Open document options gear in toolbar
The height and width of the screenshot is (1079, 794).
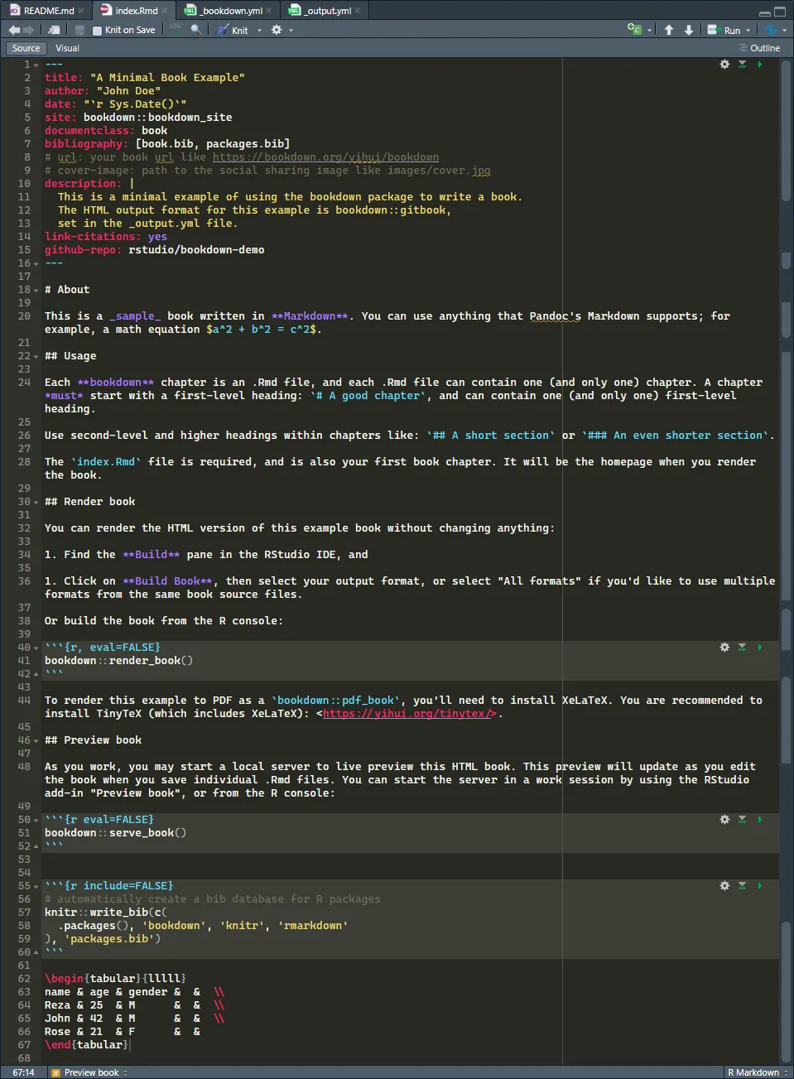pyautogui.click(x=277, y=30)
